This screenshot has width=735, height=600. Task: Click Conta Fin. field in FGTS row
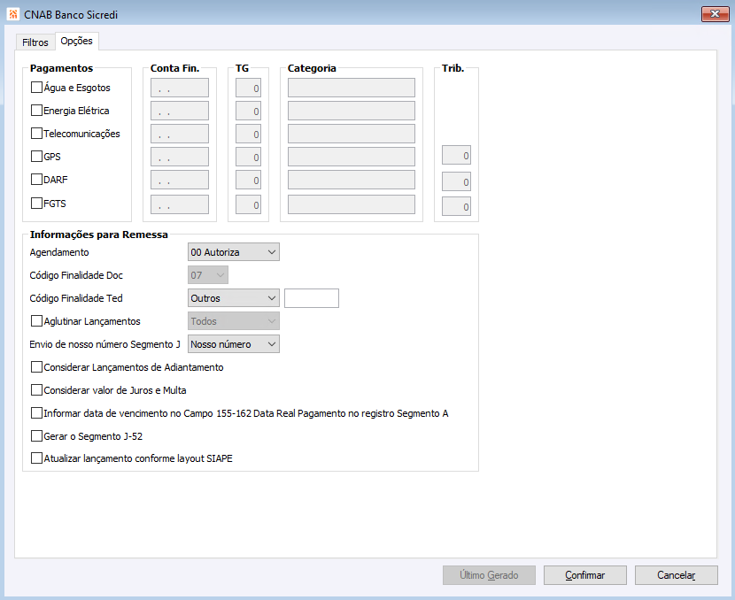(180, 204)
